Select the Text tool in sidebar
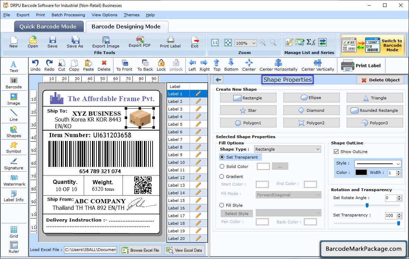Viewport: 409px width, 259px height. [x=13, y=66]
